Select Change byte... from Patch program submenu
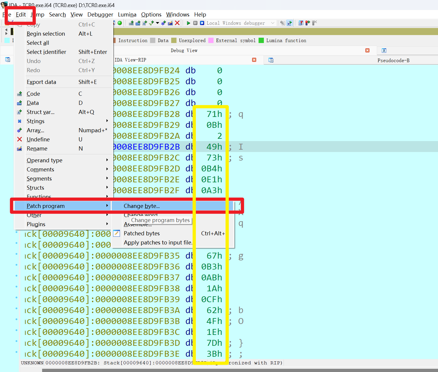The width and height of the screenshot is (438, 372). click(x=142, y=206)
